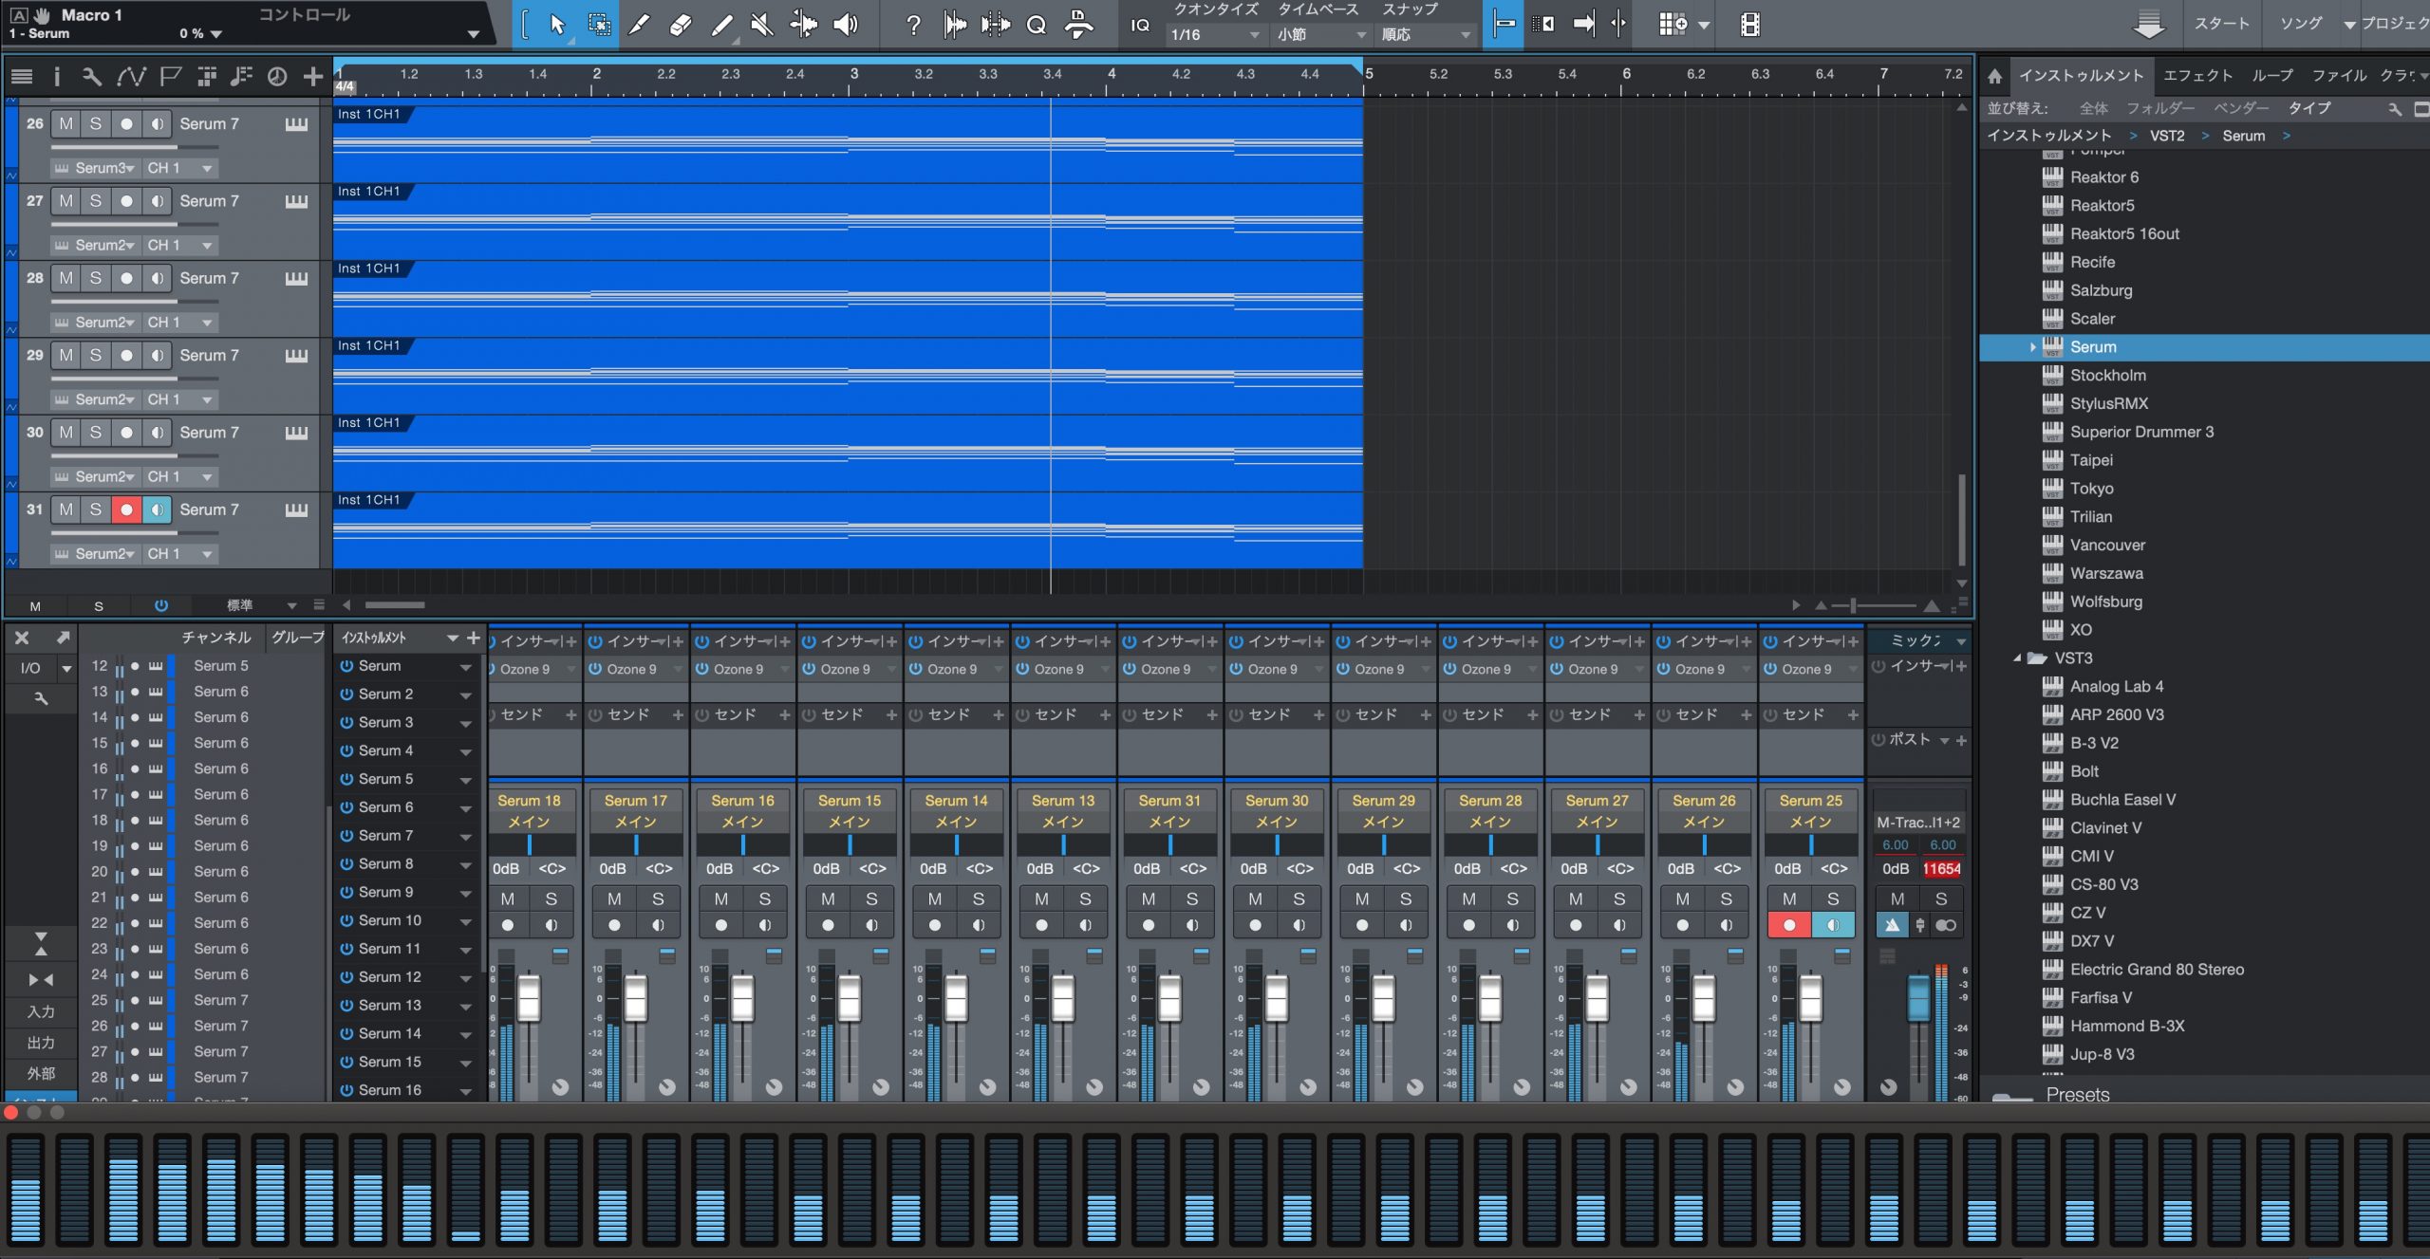Detach the mixer with the arrow icon
The height and width of the screenshot is (1259, 2430).
pyautogui.click(x=63, y=638)
